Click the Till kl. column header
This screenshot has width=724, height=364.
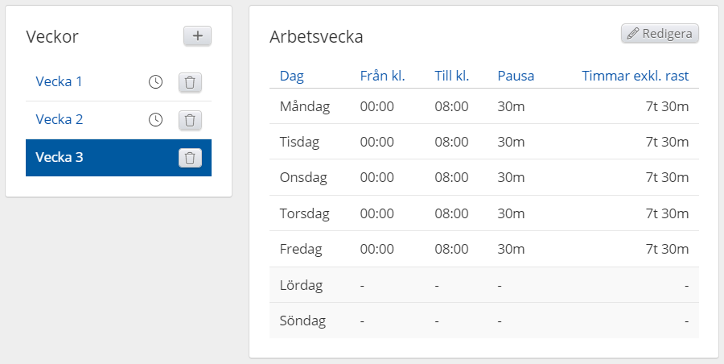click(451, 76)
